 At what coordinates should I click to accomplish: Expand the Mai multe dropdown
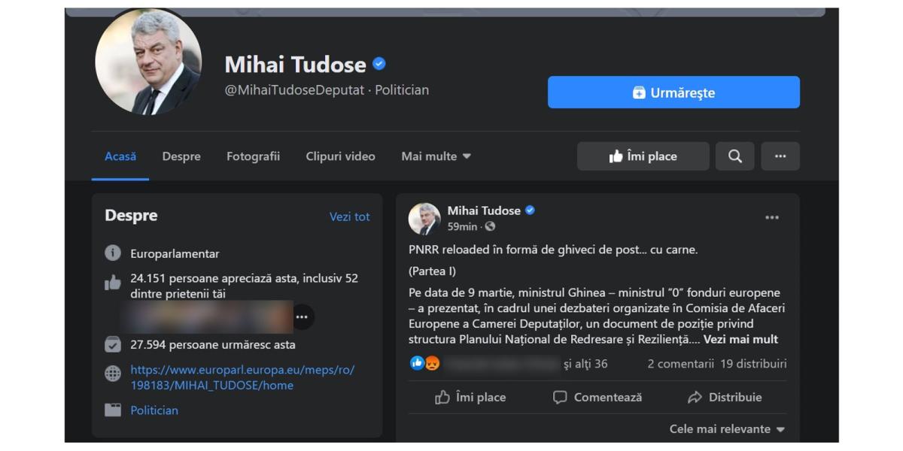click(x=436, y=156)
